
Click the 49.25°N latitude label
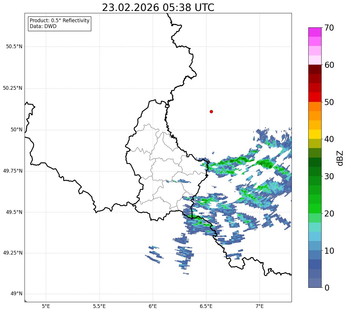[13, 253]
